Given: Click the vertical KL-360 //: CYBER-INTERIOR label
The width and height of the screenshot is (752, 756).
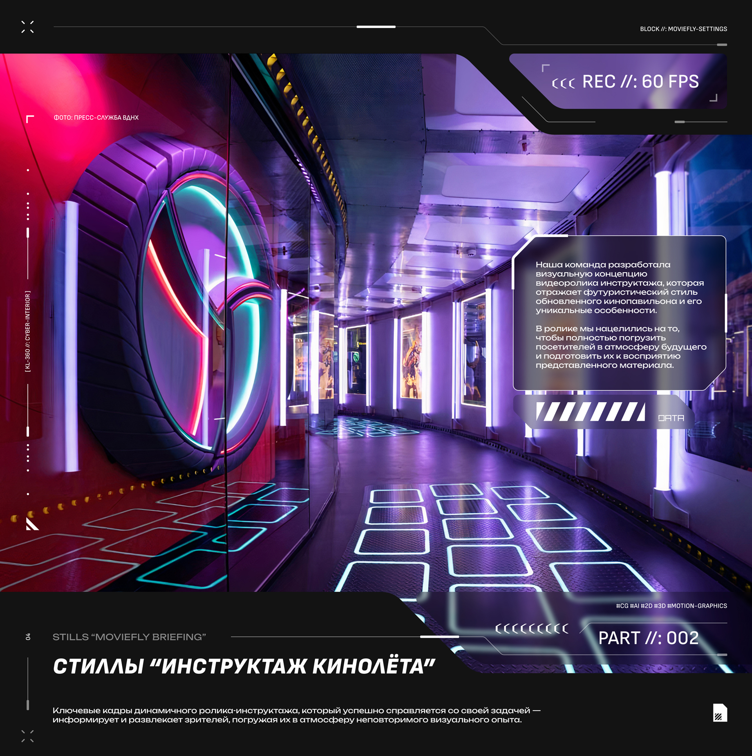Looking at the screenshot, I should pyautogui.click(x=28, y=331).
